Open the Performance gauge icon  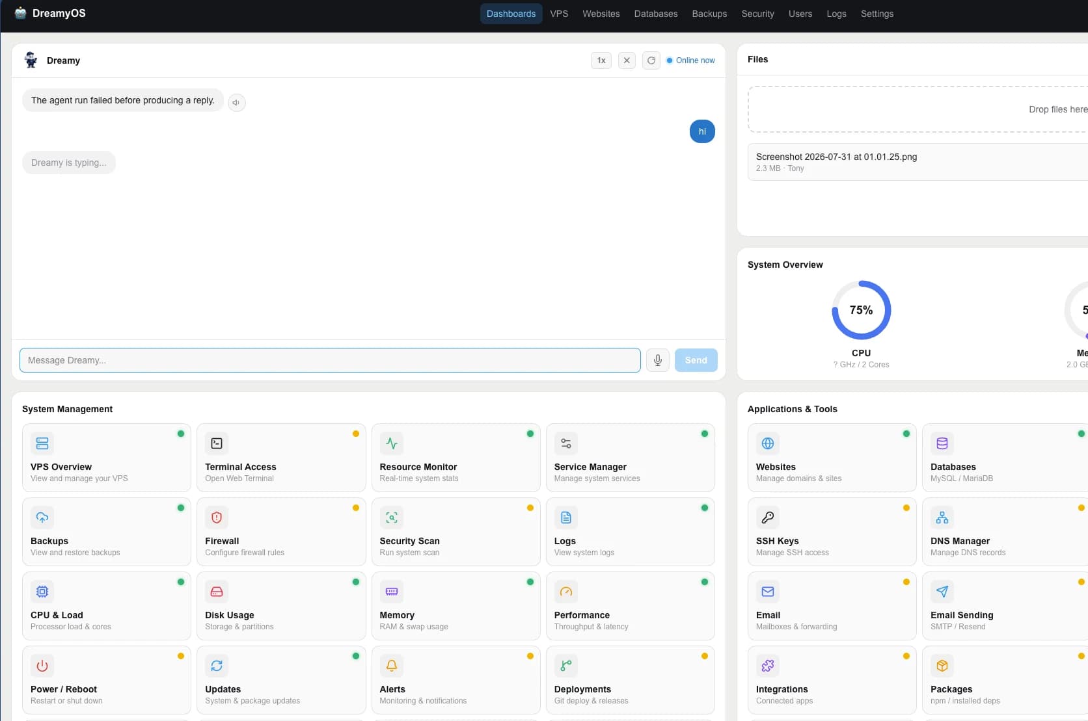click(x=566, y=592)
